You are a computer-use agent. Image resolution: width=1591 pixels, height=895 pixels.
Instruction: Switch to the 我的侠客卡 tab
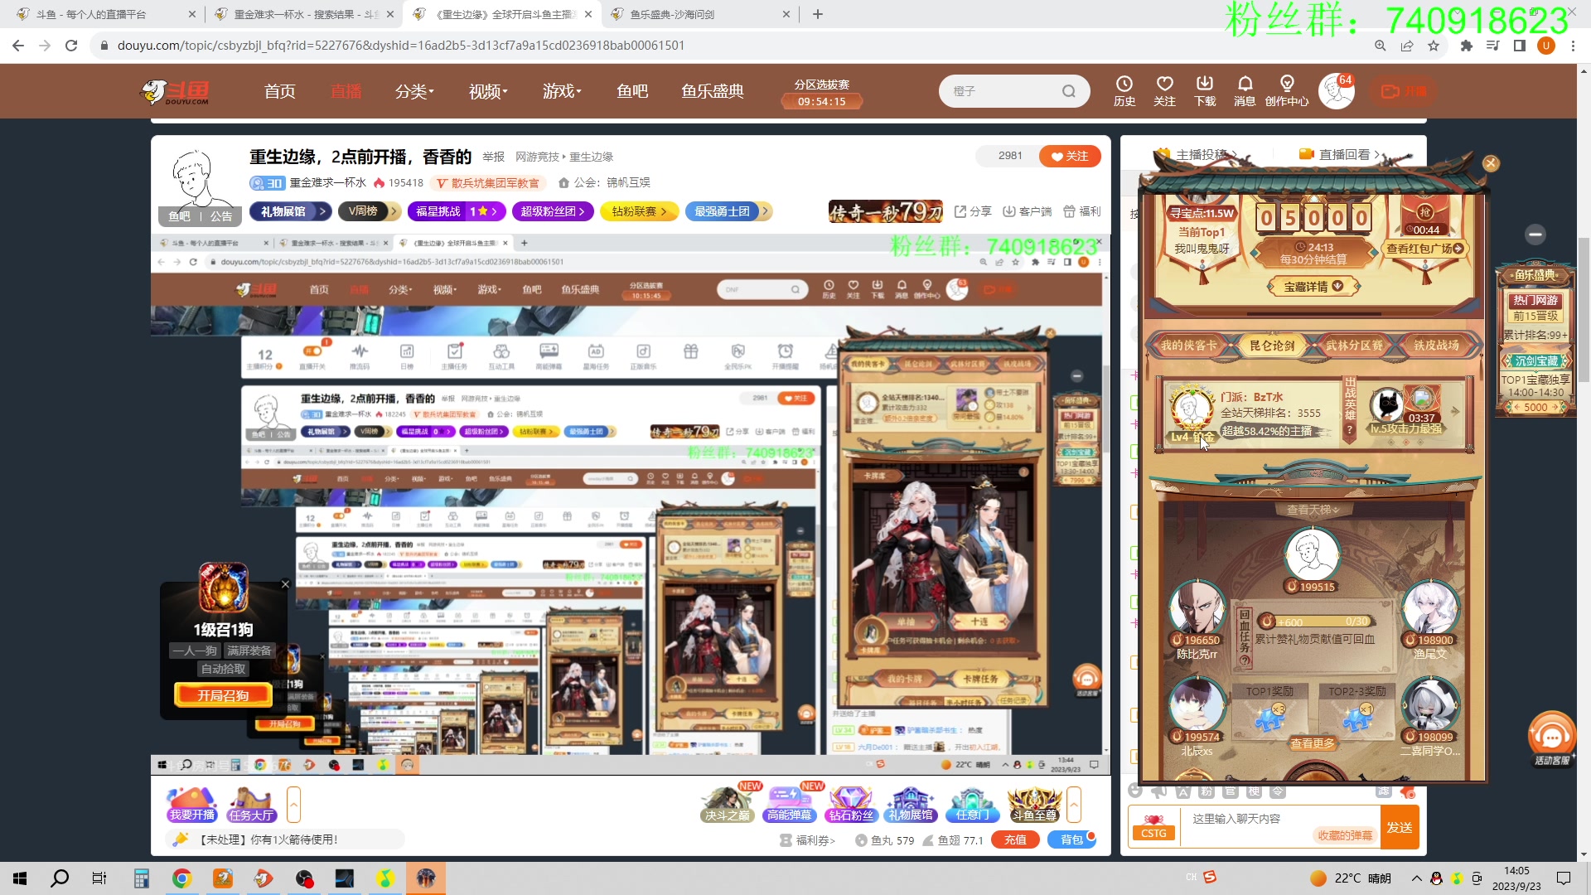[1188, 346]
